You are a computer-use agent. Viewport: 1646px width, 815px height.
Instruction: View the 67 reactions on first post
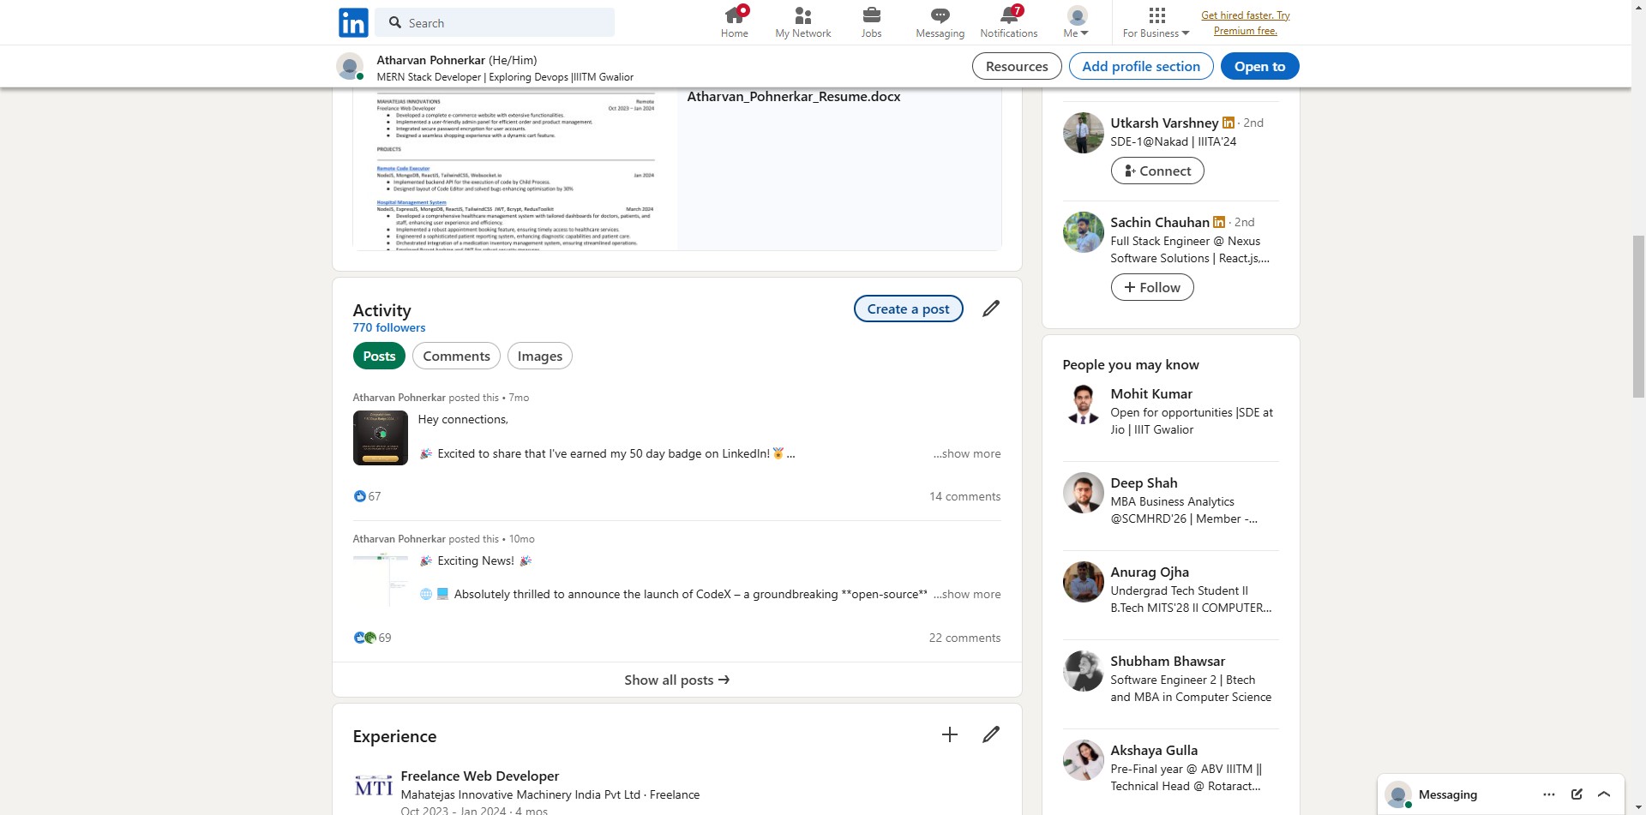click(367, 496)
